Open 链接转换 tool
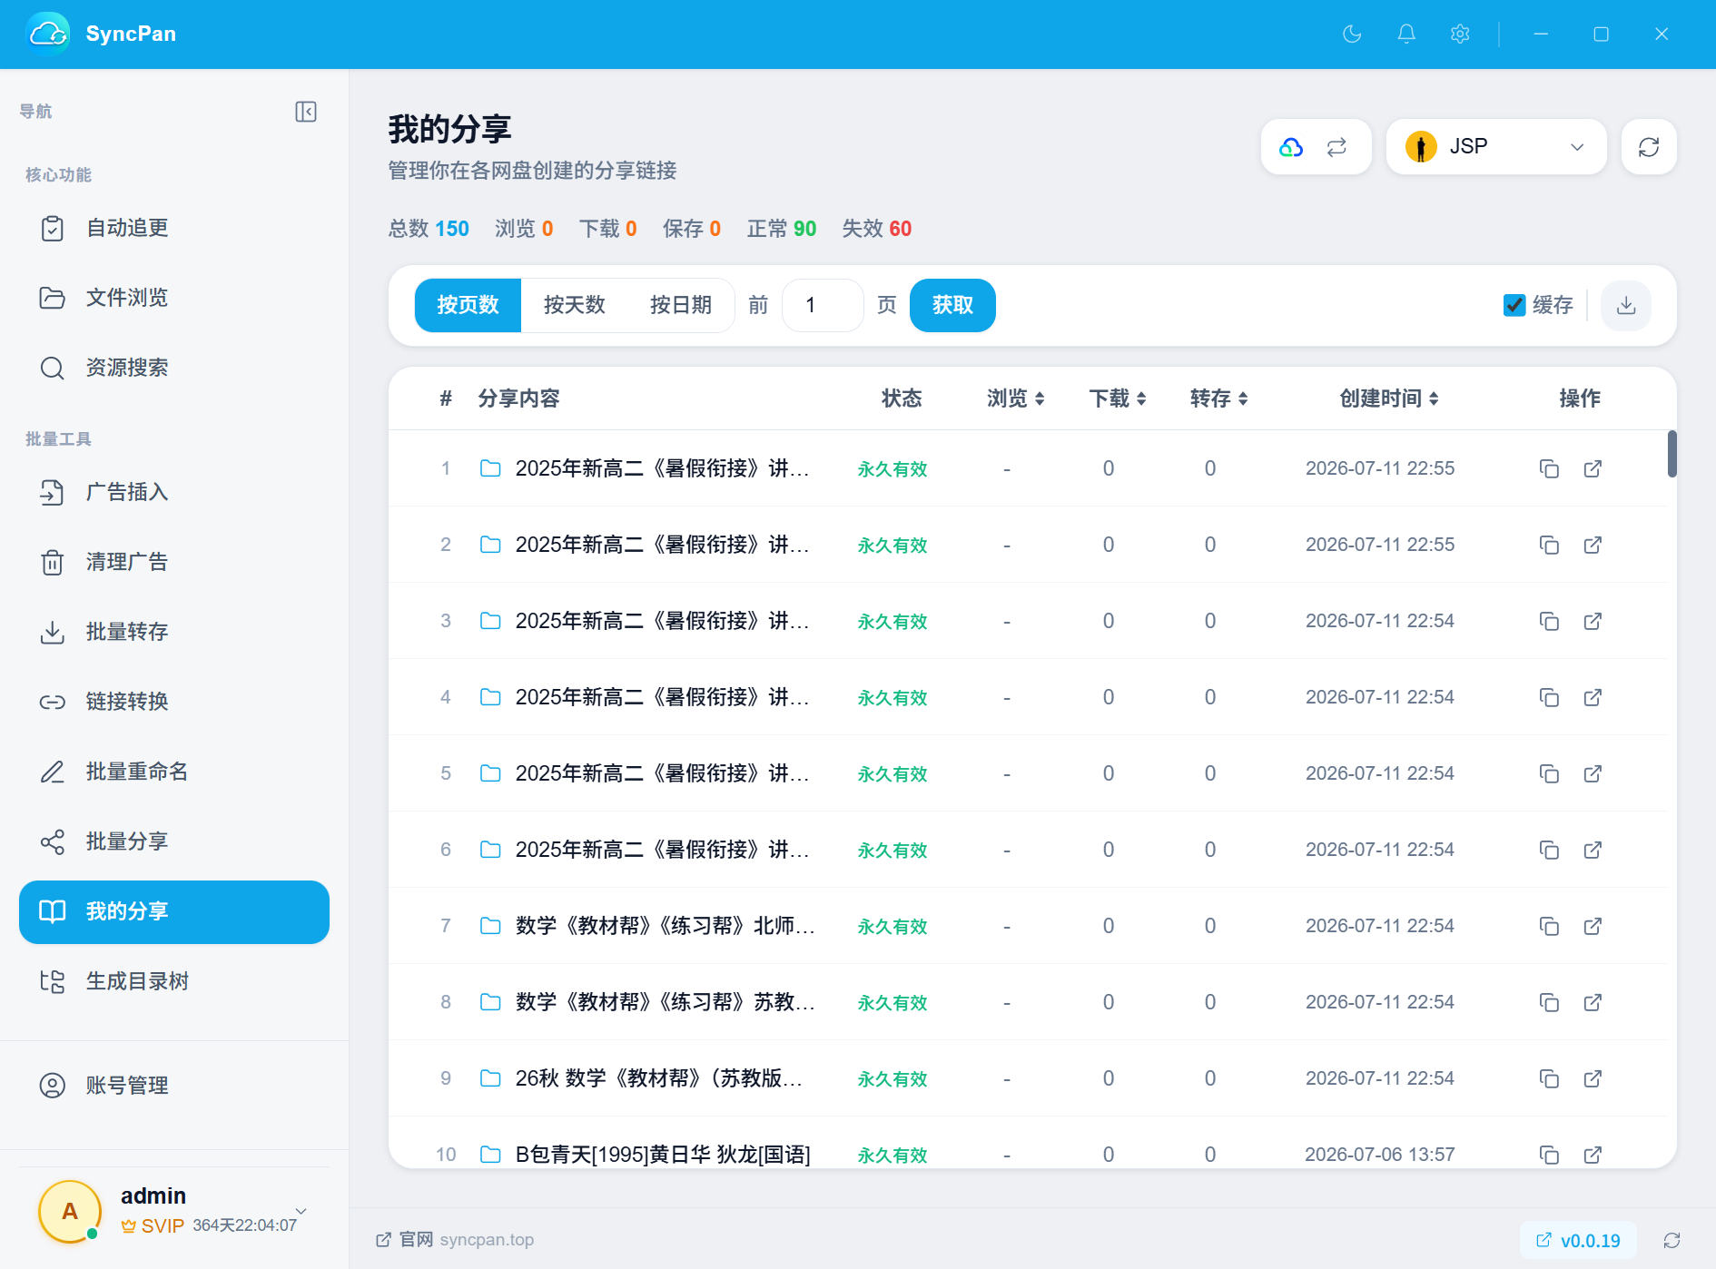The width and height of the screenshot is (1716, 1269). 174,702
